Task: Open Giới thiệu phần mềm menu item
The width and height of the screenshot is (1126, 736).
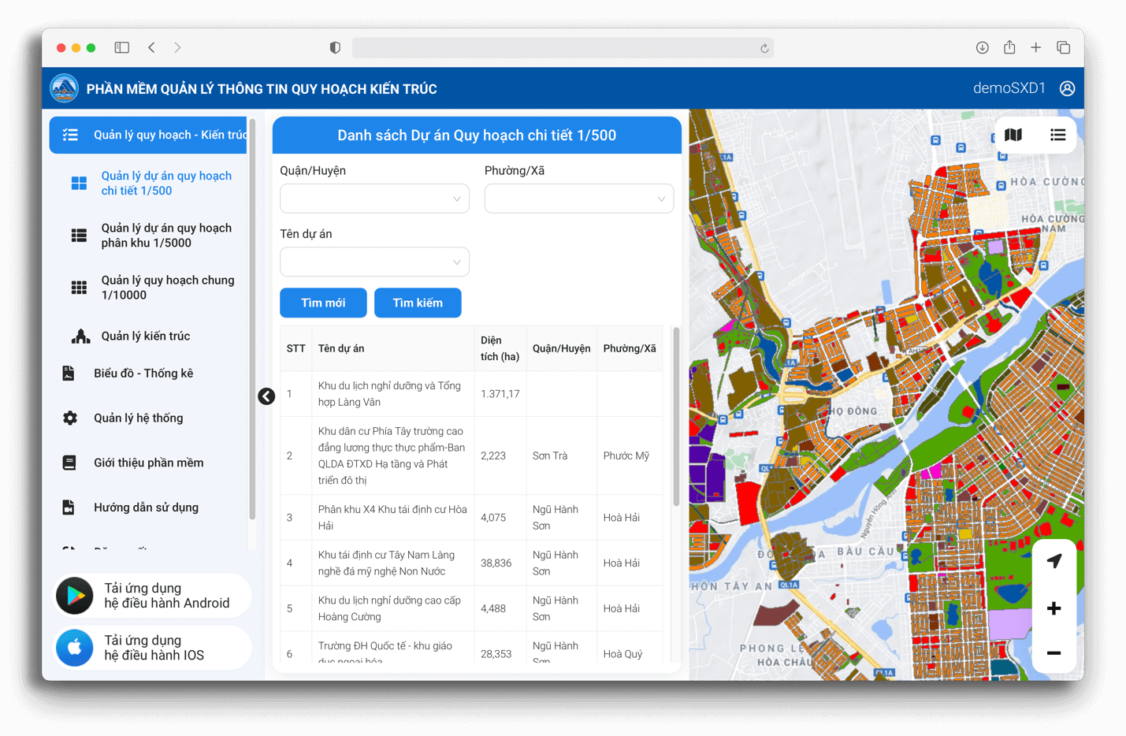Action: tap(148, 463)
